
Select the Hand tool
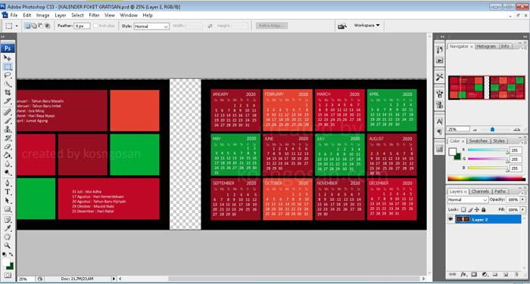(8, 237)
